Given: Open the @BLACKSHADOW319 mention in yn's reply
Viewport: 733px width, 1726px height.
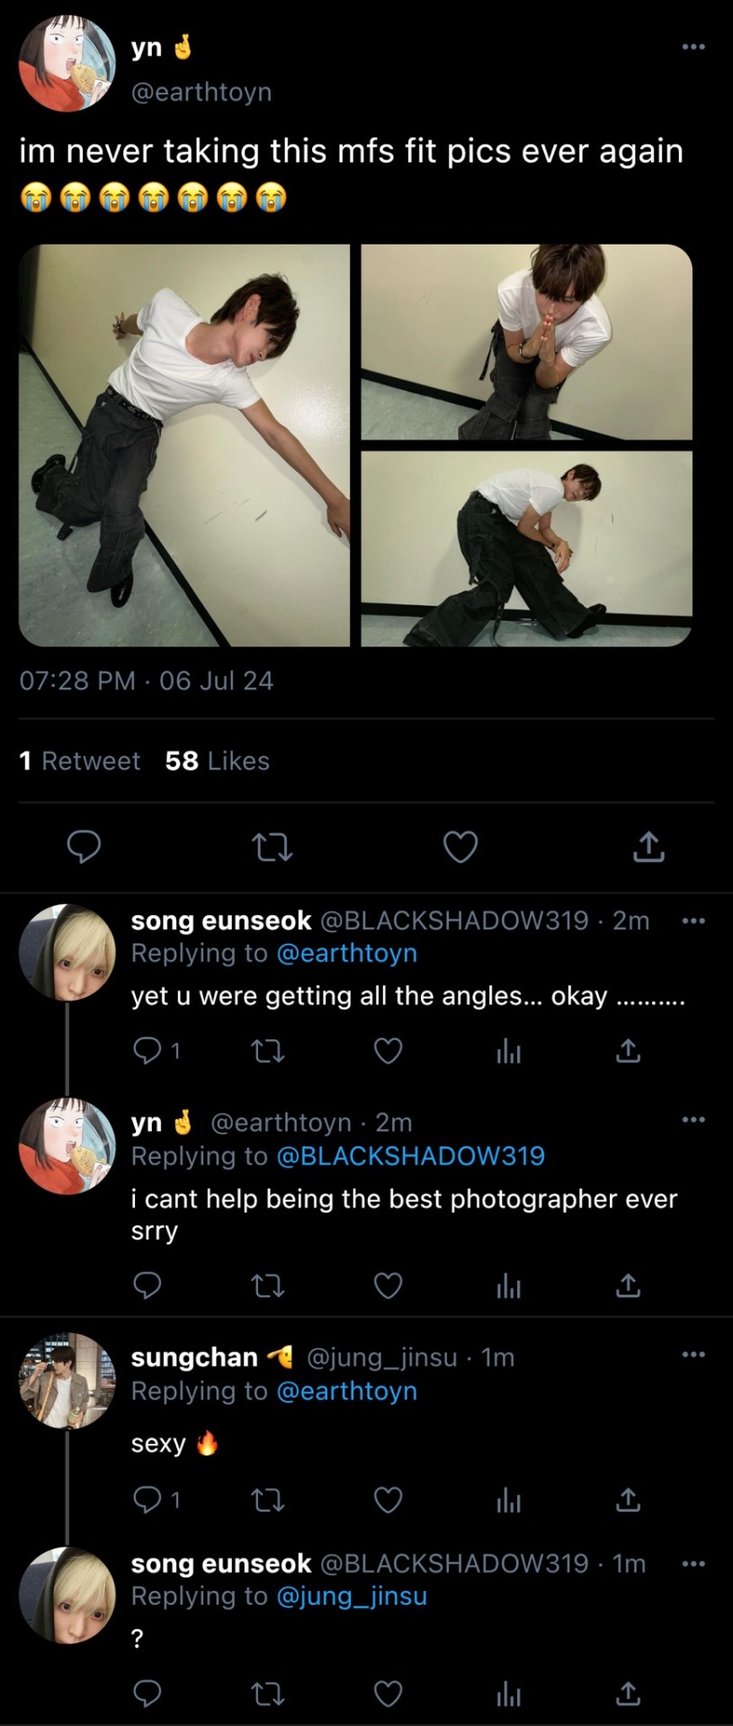Looking at the screenshot, I should pyautogui.click(x=410, y=1155).
